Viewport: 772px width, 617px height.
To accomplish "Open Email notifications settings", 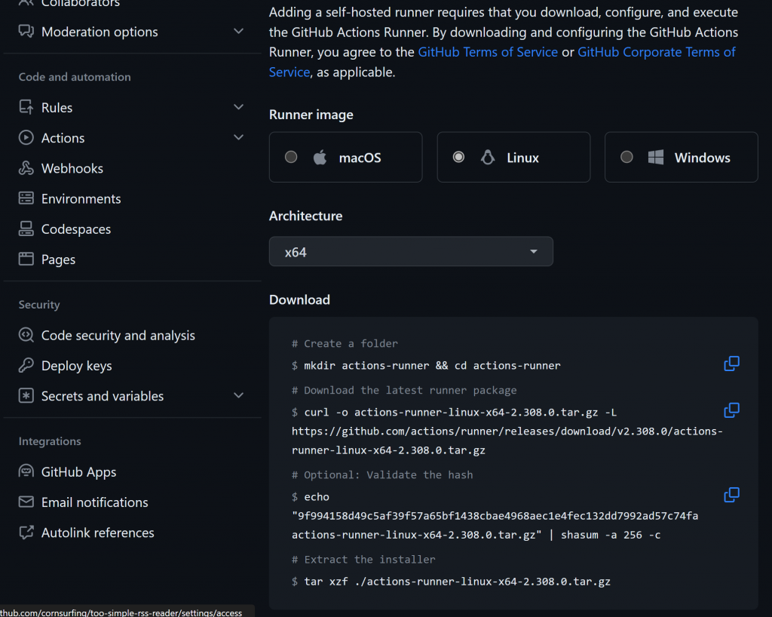I will click(94, 502).
